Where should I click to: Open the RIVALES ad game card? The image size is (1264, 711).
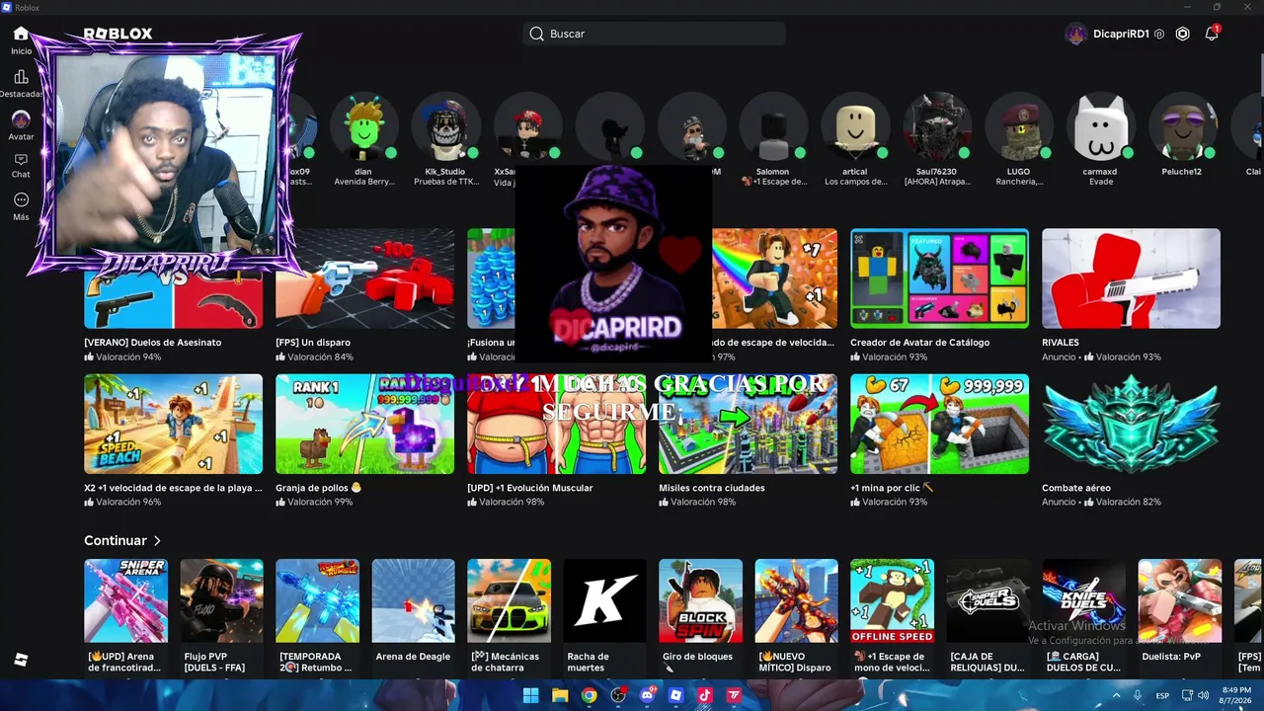[1132, 295]
